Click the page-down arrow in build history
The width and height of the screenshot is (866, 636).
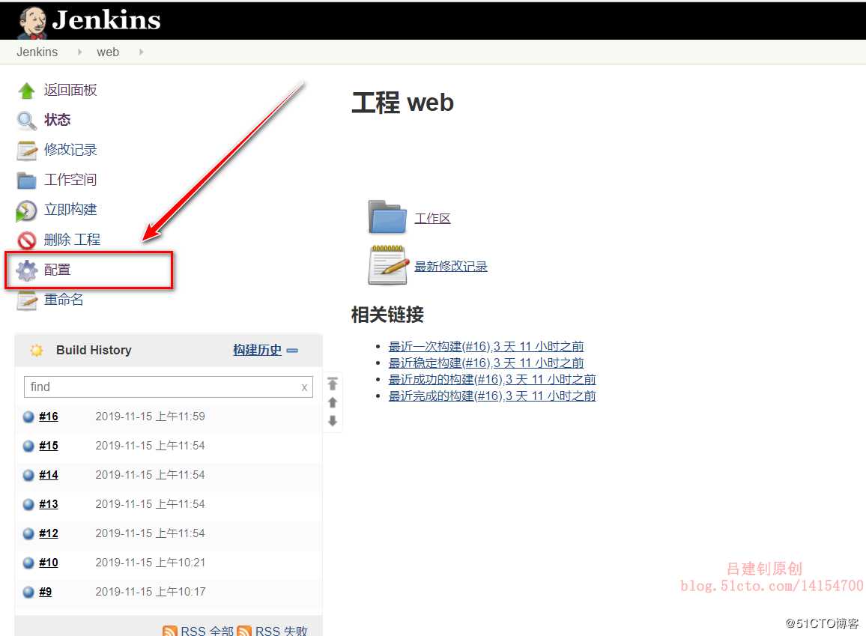click(x=333, y=421)
